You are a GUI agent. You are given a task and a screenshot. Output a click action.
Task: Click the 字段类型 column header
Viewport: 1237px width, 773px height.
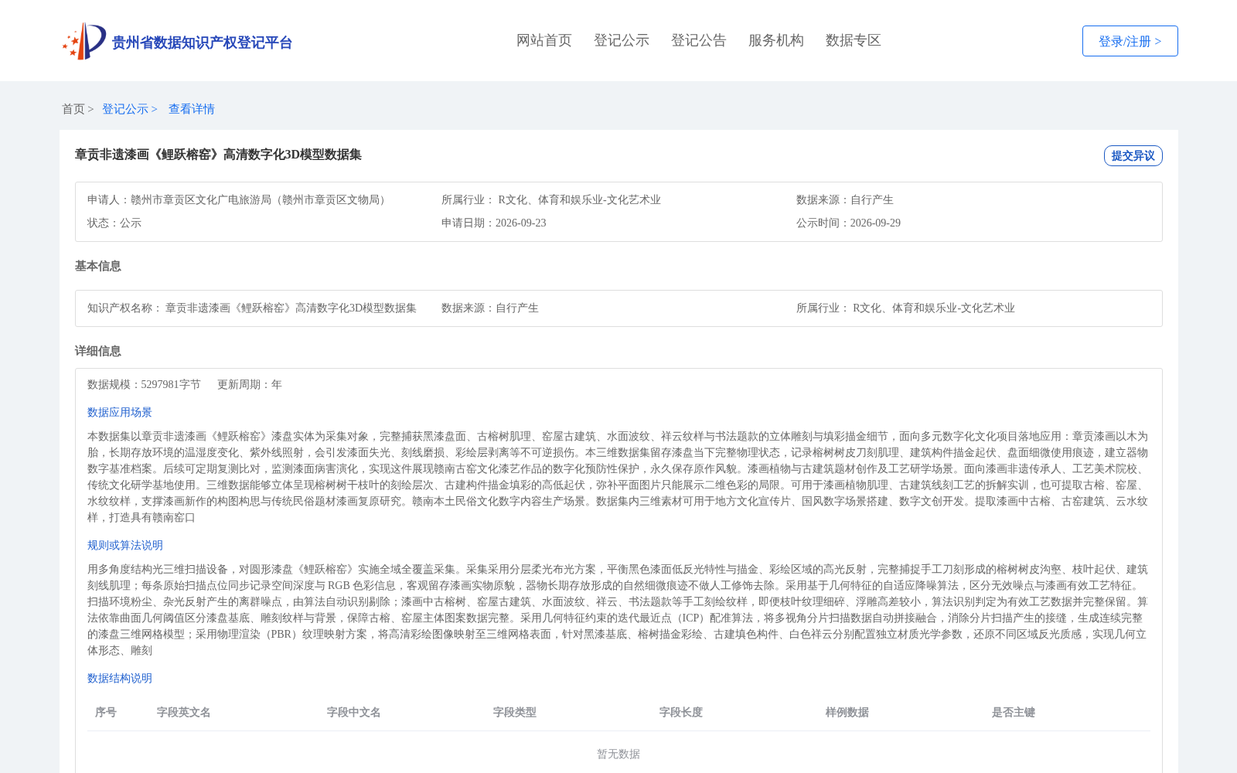(x=515, y=712)
